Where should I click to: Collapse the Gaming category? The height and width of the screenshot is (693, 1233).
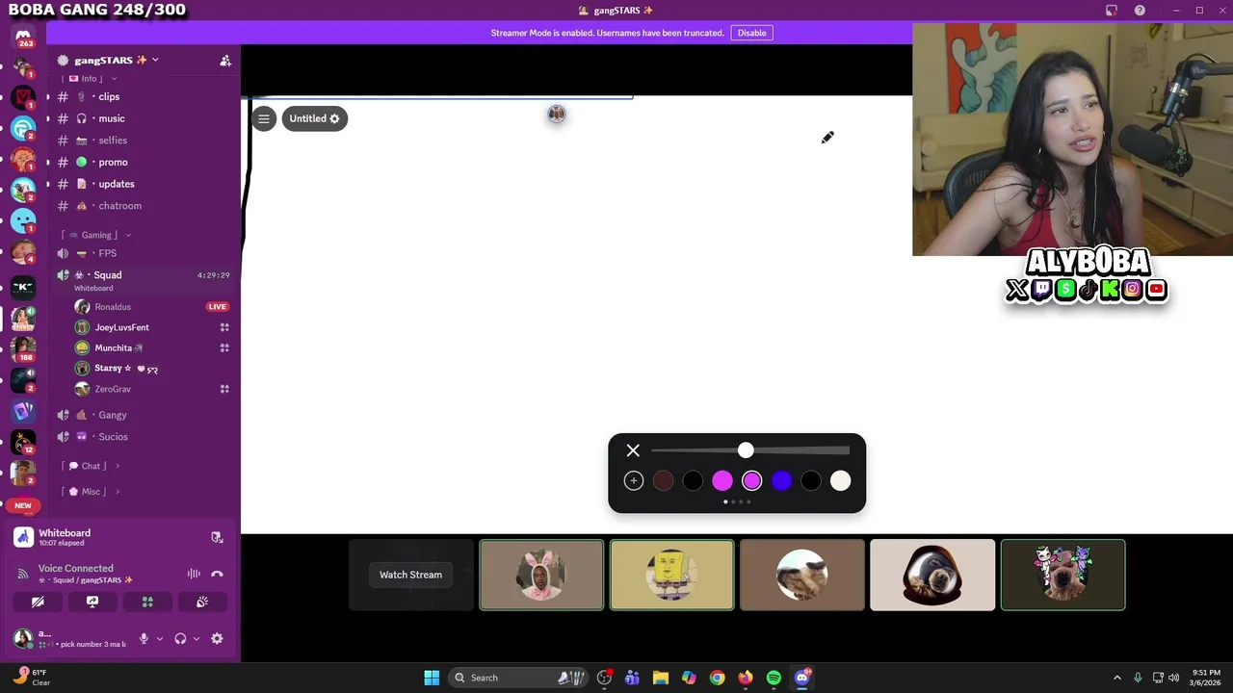tap(96, 235)
